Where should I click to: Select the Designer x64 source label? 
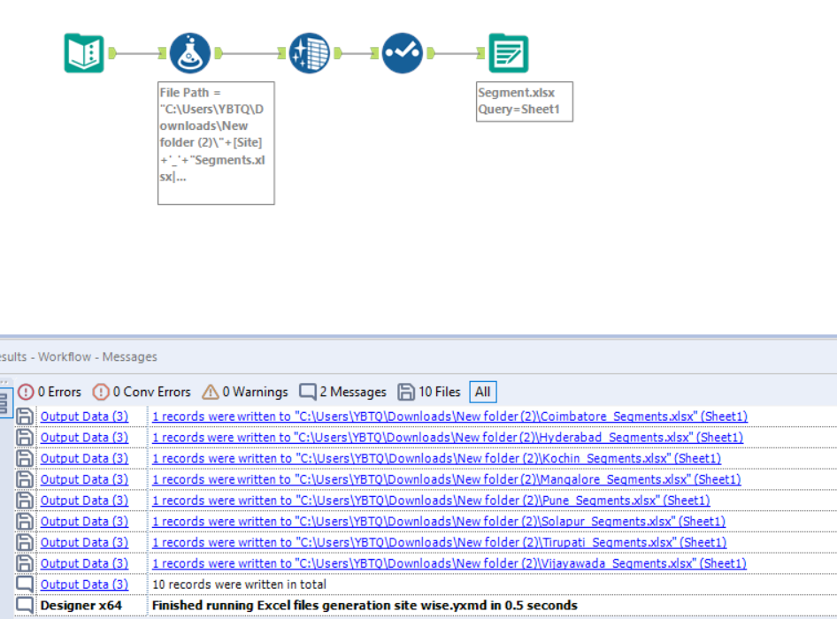click(x=81, y=605)
